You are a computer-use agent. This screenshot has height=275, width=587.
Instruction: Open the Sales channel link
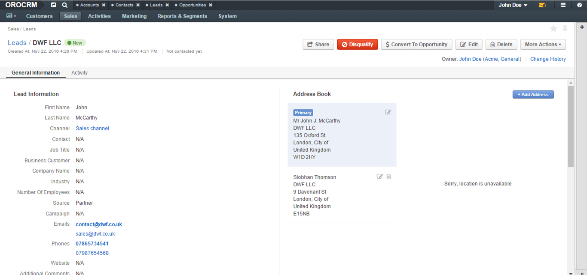click(92, 129)
